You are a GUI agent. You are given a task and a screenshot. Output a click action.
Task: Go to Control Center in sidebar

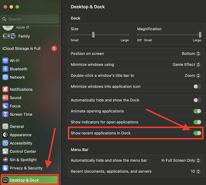23,151
